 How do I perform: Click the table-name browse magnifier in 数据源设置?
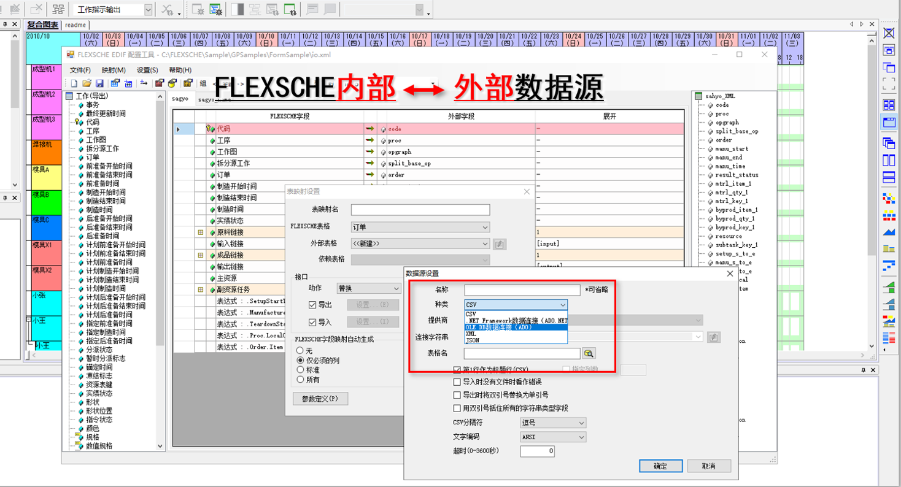pos(589,354)
